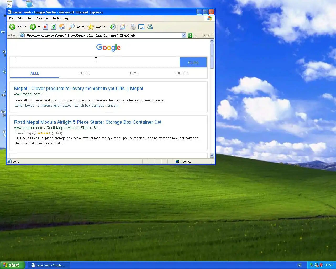This screenshot has height=269, width=336.
Task: Open the Favorites menu
Action: (43, 18)
